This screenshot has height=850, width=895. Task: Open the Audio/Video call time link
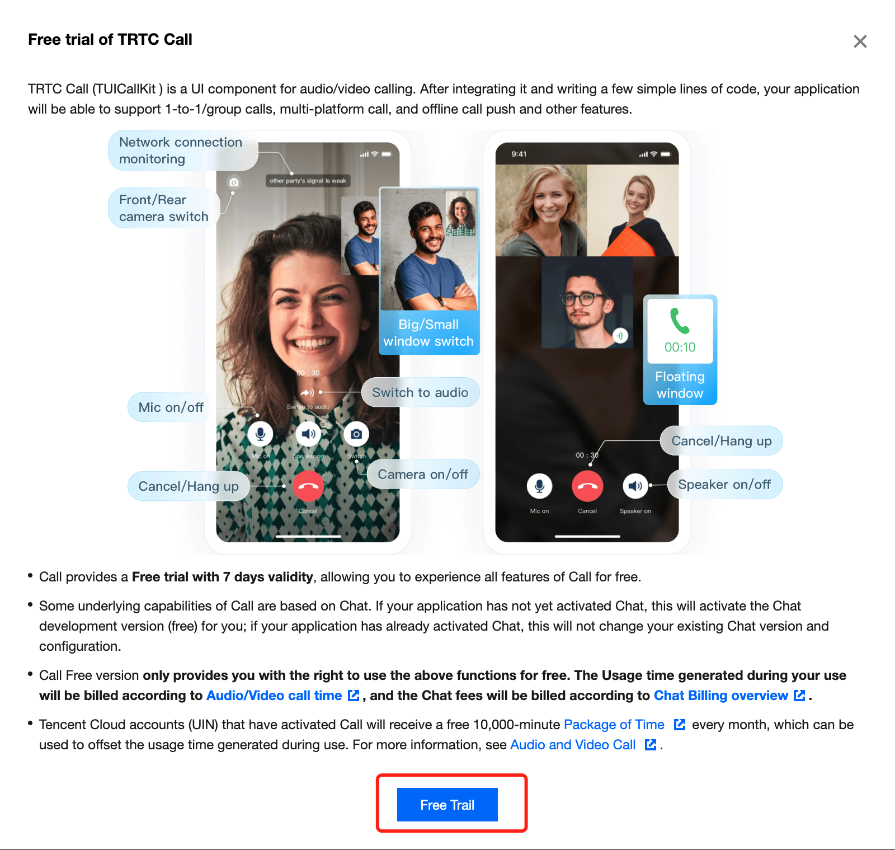click(x=274, y=696)
